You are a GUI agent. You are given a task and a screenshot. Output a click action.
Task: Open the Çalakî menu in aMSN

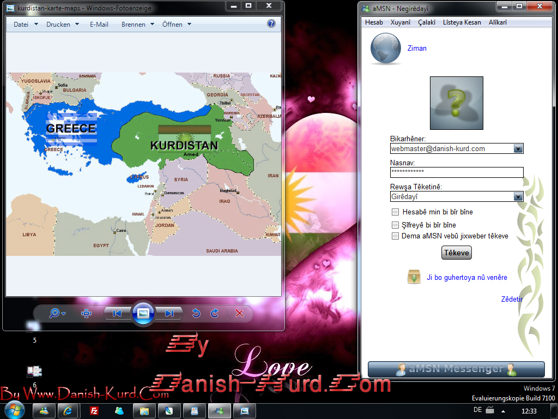pyautogui.click(x=427, y=22)
